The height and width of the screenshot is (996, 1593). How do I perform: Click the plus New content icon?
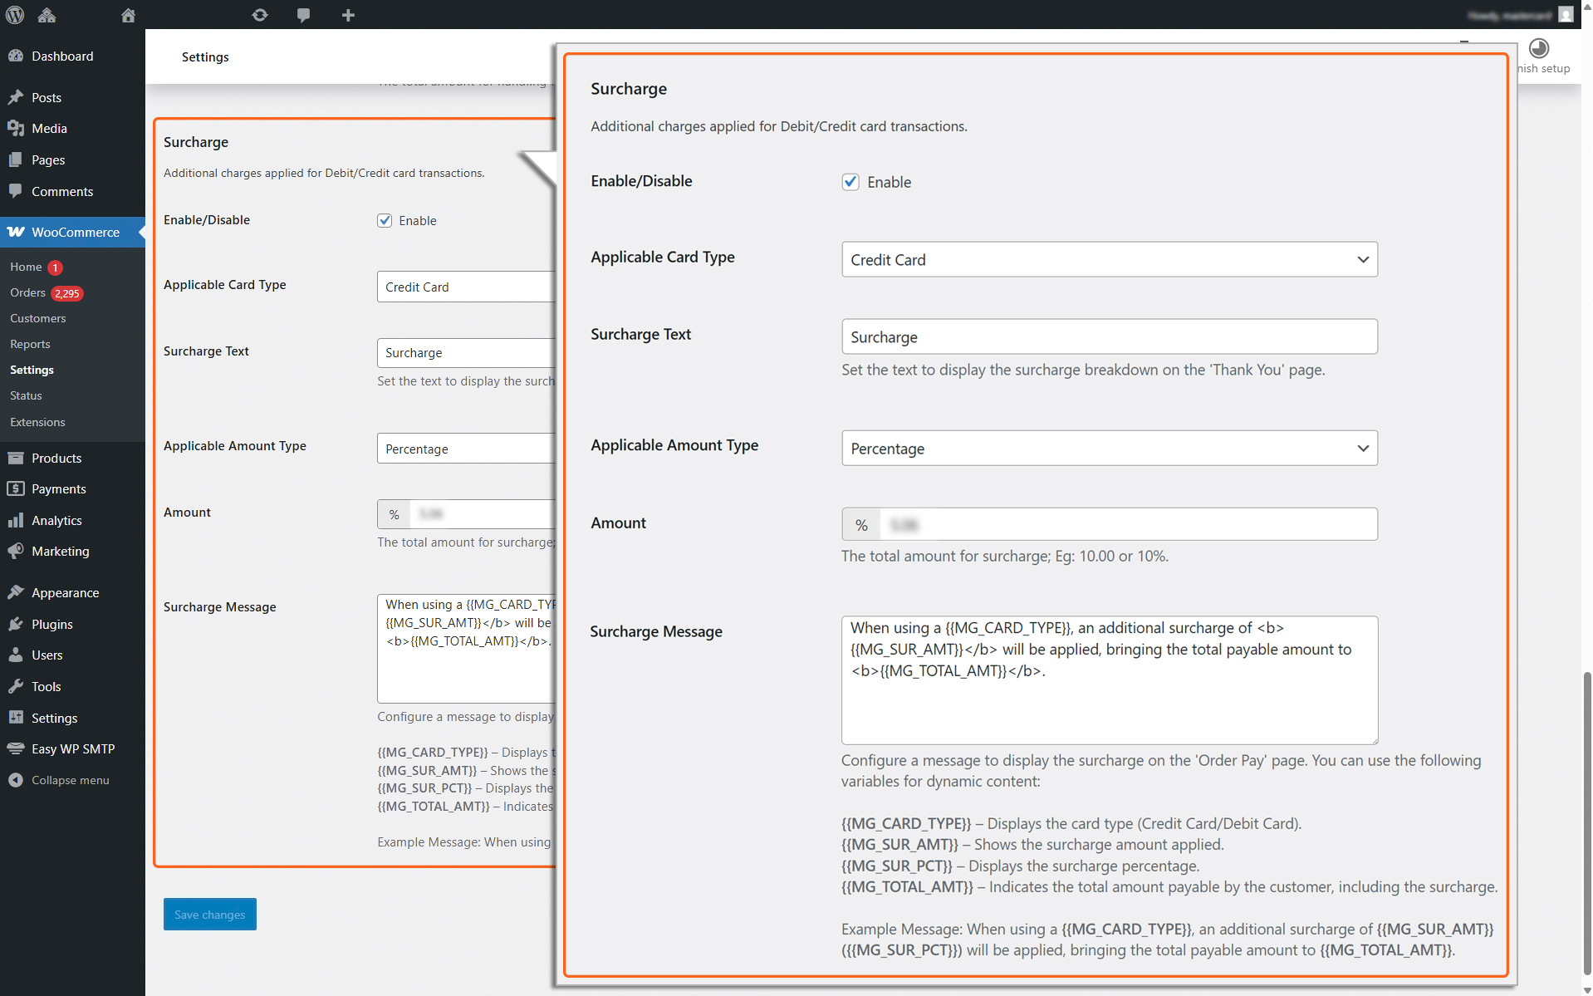348,15
